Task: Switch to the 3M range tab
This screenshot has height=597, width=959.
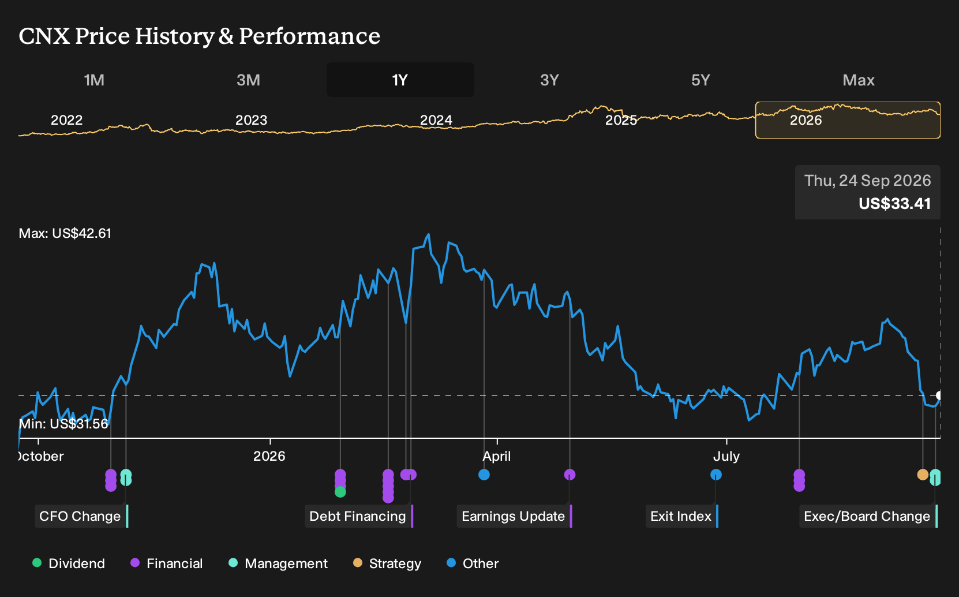Action: [248, 80]
